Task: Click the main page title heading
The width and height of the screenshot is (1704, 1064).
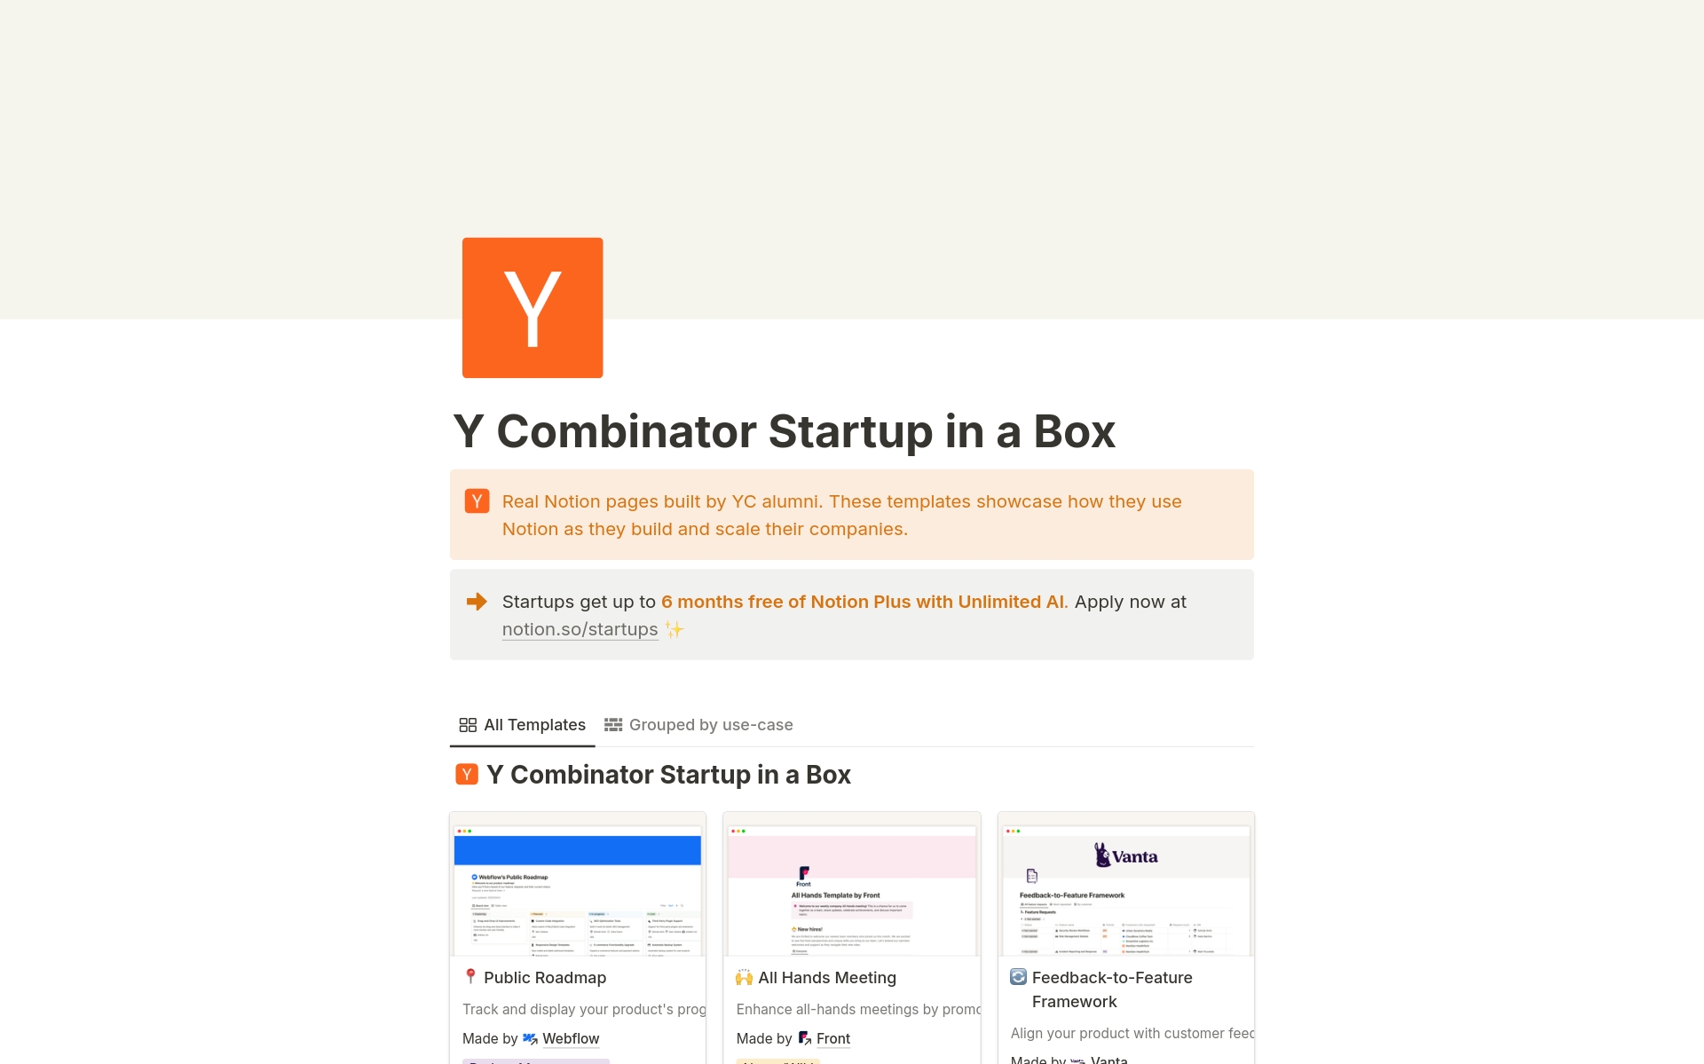Action: (x=784, y=431)
